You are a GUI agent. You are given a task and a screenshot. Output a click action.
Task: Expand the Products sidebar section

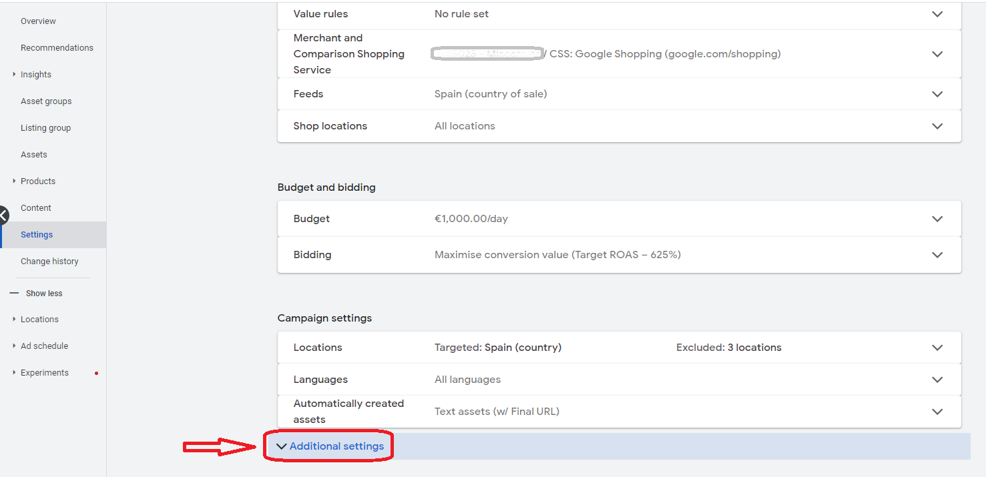tap(14, 181)
